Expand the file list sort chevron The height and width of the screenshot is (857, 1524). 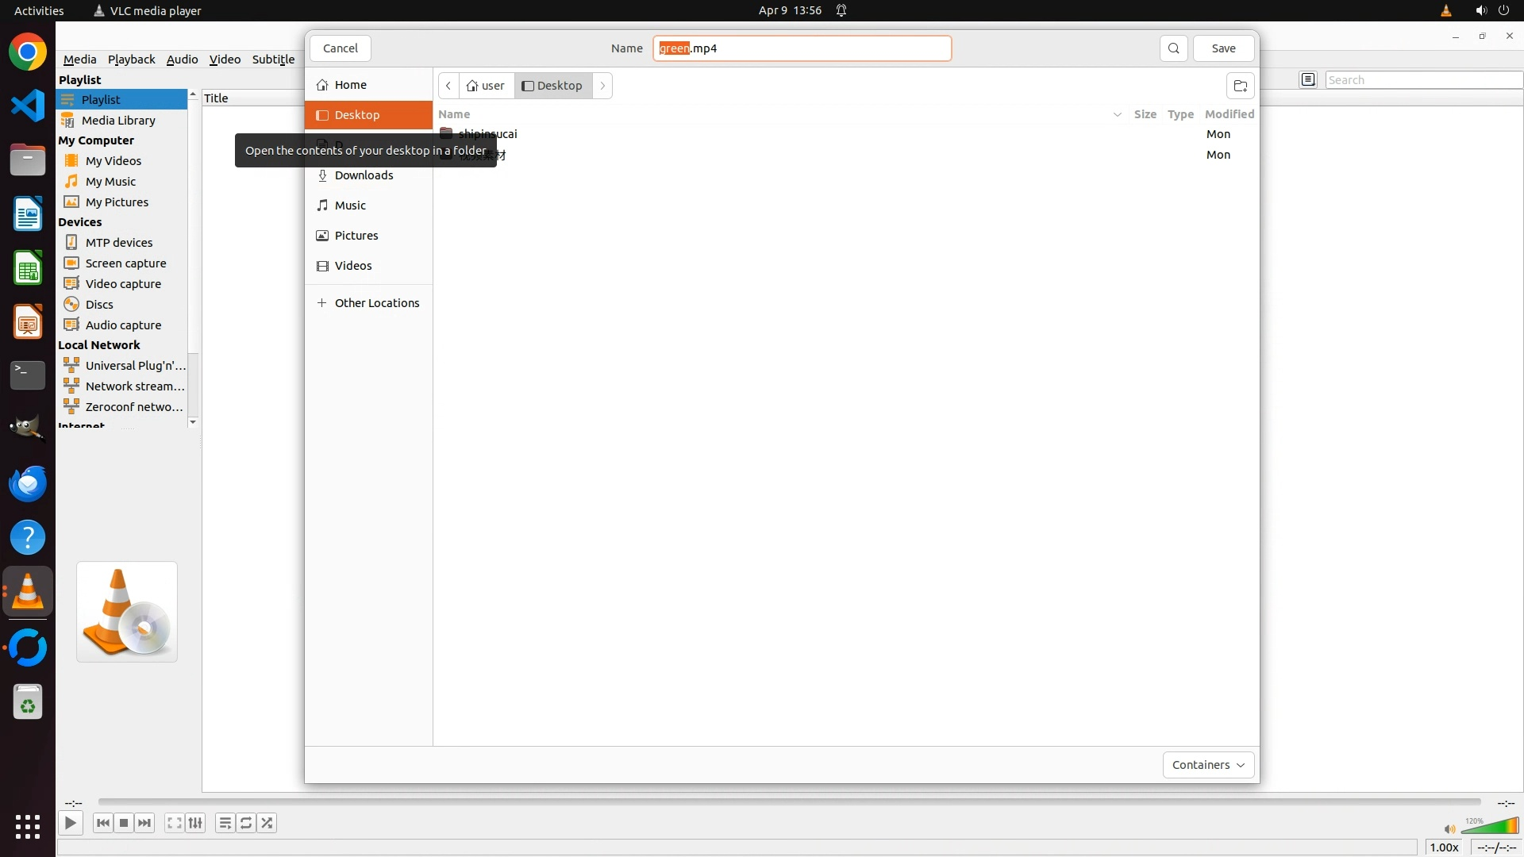[x=1117, y=114]
